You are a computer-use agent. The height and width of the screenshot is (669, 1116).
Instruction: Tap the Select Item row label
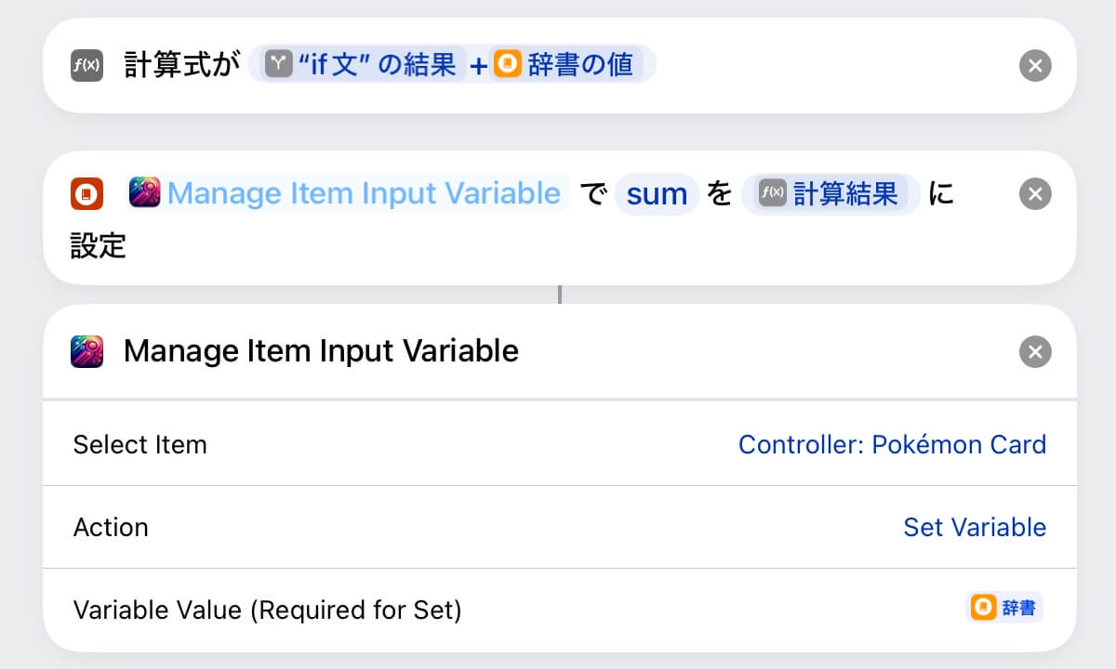[x=139, y=444]
